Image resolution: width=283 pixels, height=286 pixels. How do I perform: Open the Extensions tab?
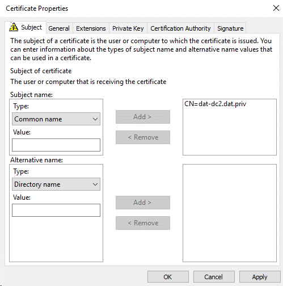(x=91, y=28)
